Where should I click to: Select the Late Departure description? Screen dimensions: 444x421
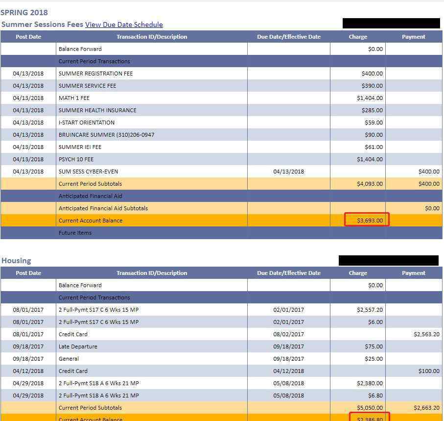tap(78, 347)
